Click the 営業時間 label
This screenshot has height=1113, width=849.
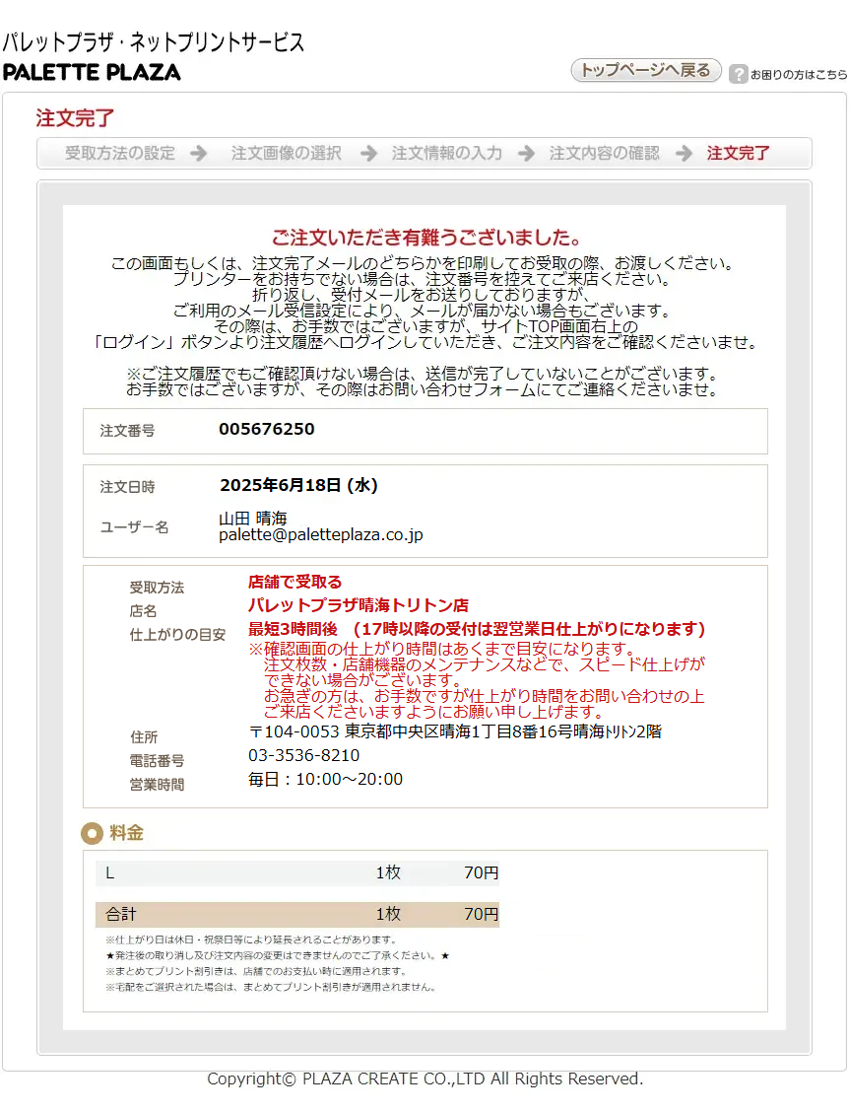157,785
